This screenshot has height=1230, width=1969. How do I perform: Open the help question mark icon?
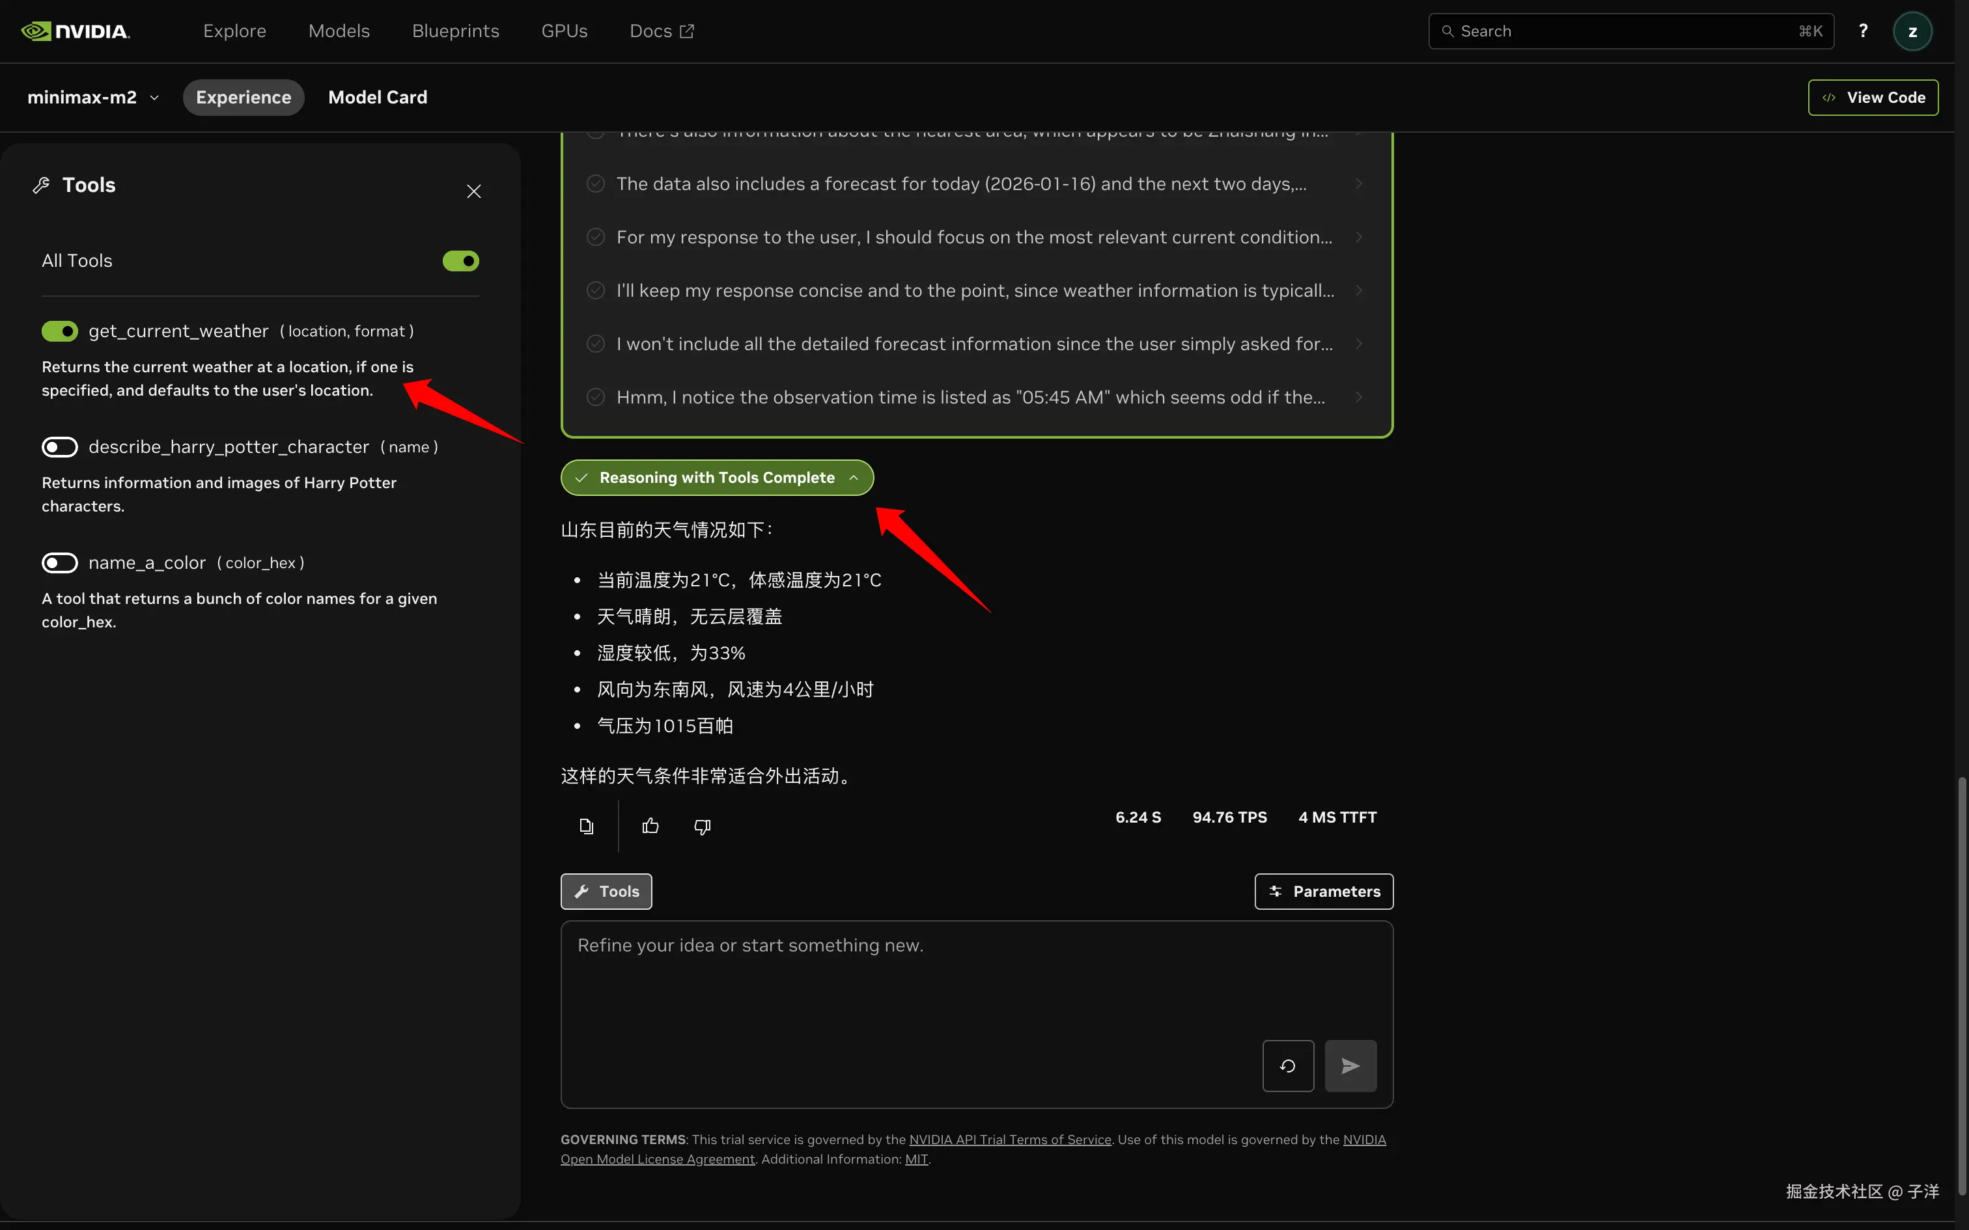[x=1862, y=31]
